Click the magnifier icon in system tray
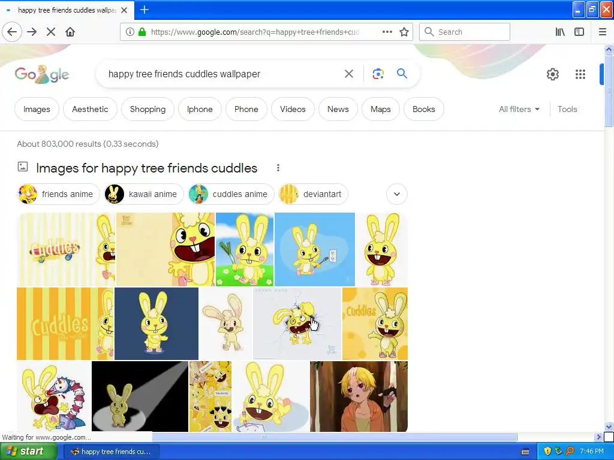Image resolution: width=614 pixels, height=460 pixels. pos(570,451)
